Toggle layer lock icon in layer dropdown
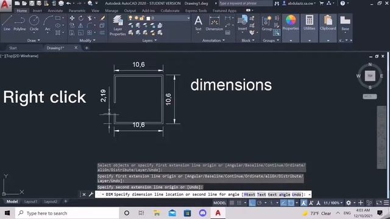This screenshot has height=219, width=390. (x=142, y=18)
